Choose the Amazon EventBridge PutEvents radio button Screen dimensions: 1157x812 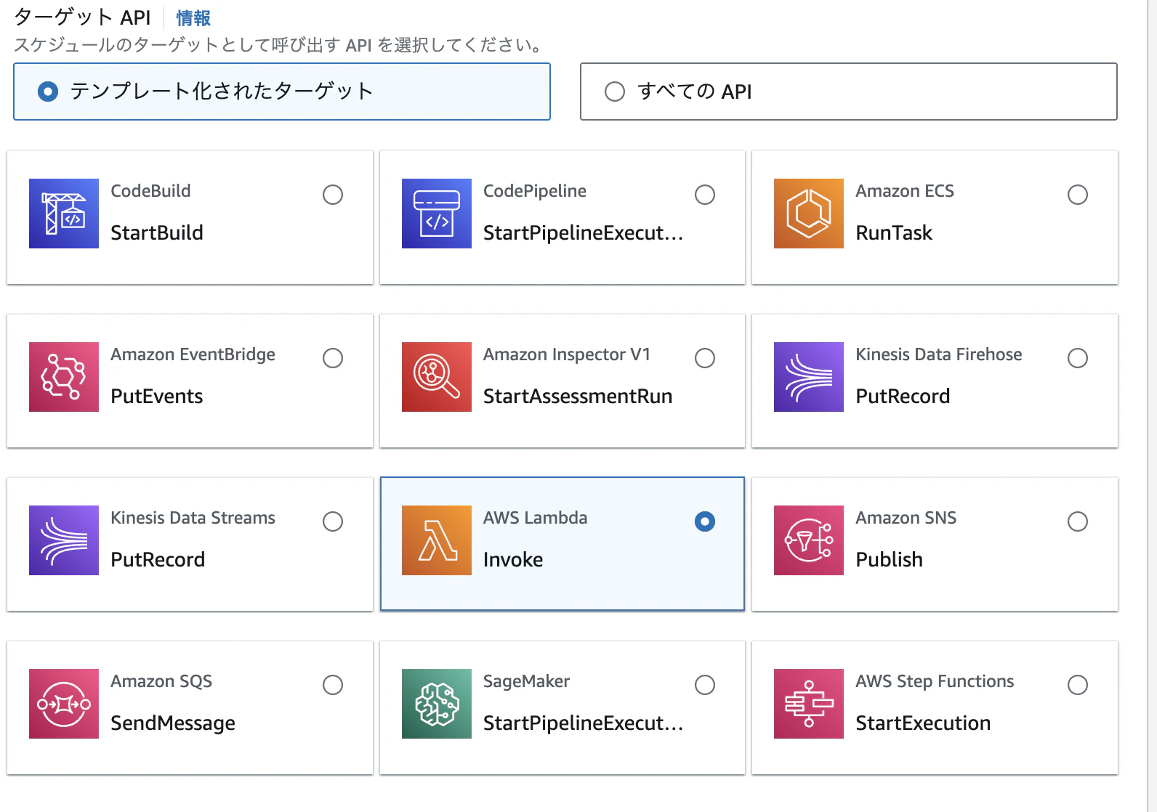pyautogui.click(x=333, y=358)
